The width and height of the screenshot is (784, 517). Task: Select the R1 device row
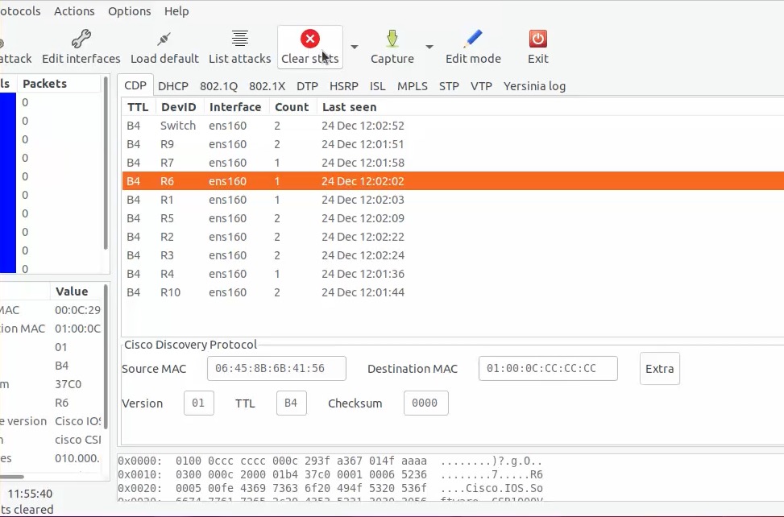pyautogui.click(x=453, y=199)
